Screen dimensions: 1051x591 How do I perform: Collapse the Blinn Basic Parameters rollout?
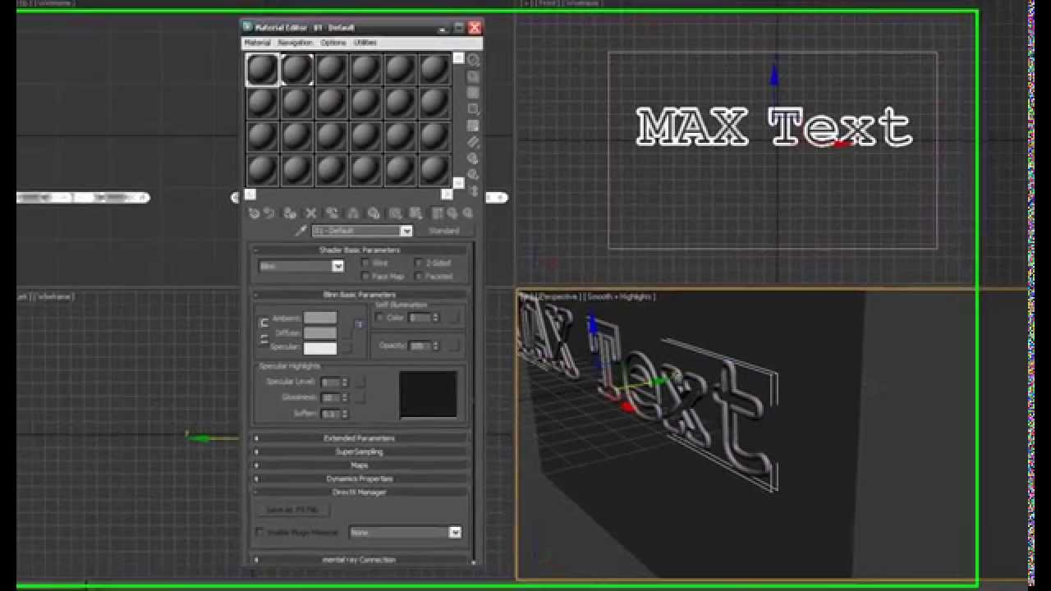[x=360, y=294]
